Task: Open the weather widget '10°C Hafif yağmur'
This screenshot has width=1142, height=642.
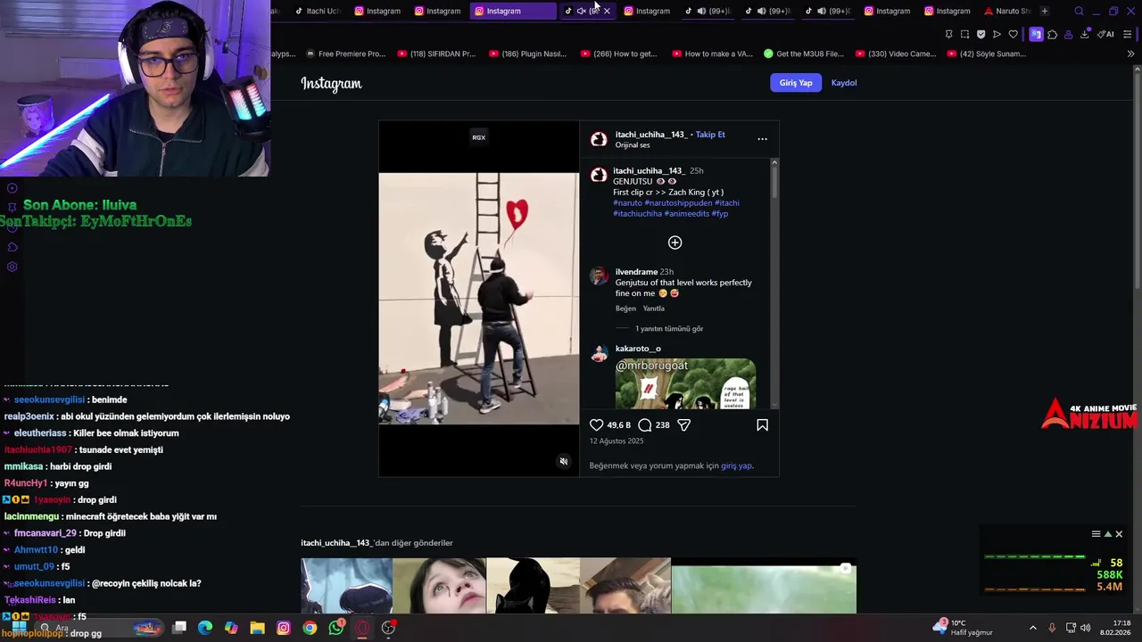Action: click(963, 628)
